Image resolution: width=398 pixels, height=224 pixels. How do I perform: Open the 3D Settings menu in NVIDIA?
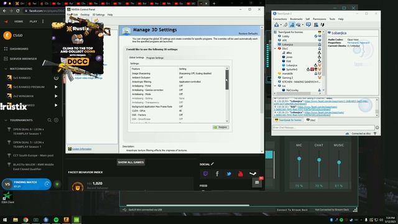coord(98,15)
